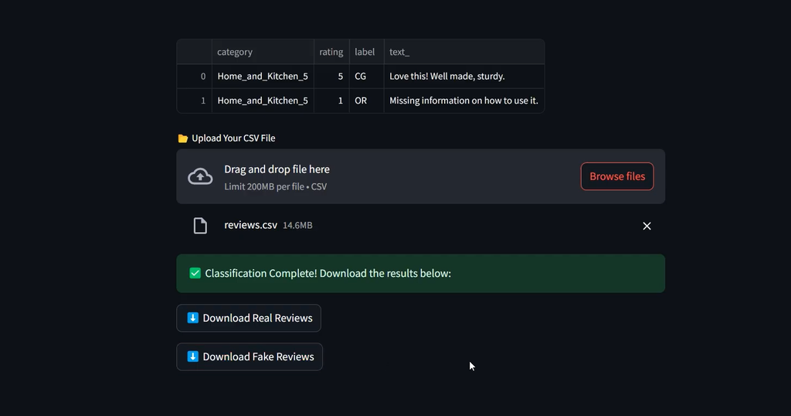Viewport: 791px width, 416px height.
Task: Click the text_ column header
Action: 464,52
